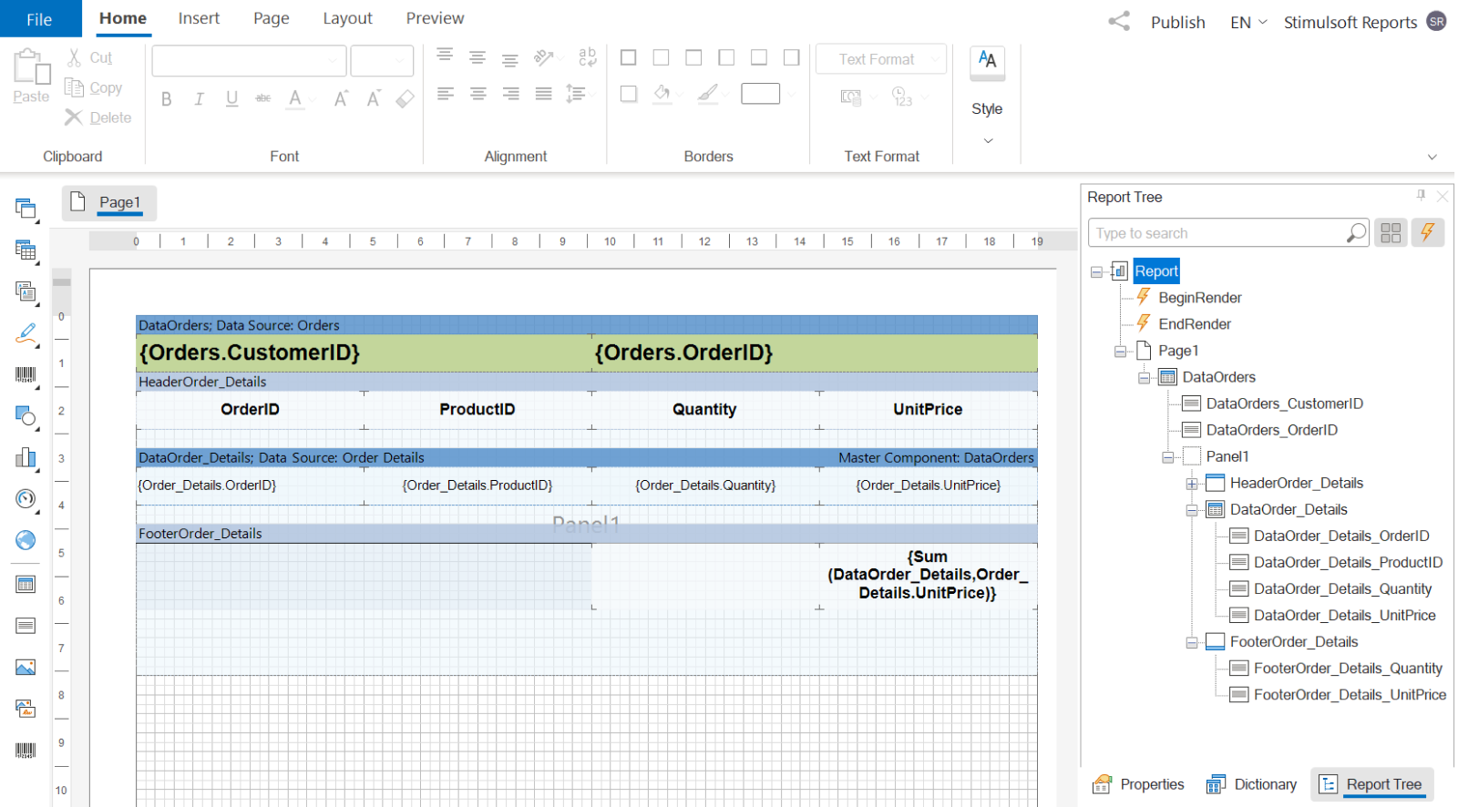Image resolution: width=1458 pixels, height=807 pixels.
Task: Click the clear formatting eraser icon
Action: click(406, 98)
